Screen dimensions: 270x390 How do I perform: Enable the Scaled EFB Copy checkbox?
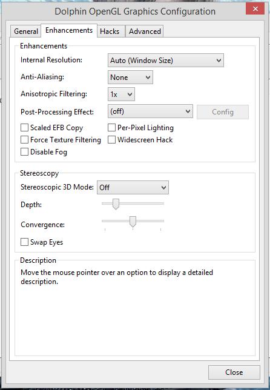(x=24, y=128)
